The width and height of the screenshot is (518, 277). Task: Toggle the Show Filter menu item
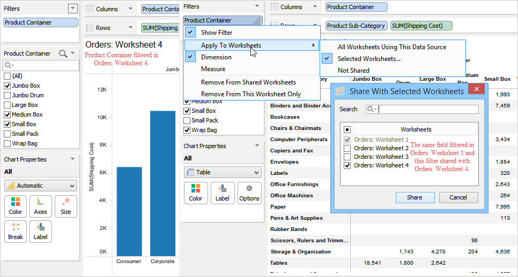[251, 33]
